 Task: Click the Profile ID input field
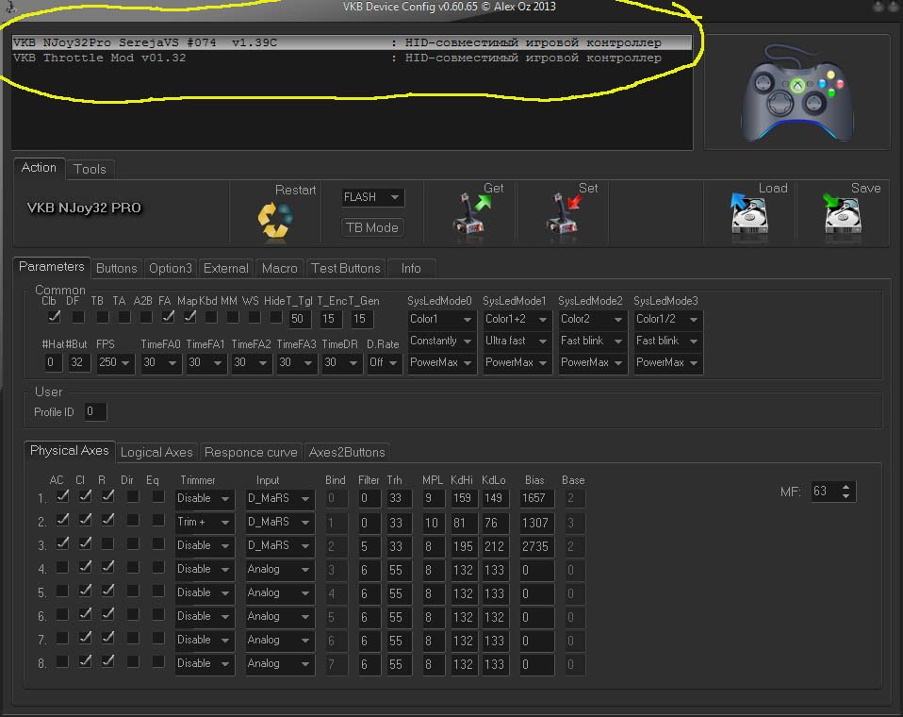click(95, 411)
